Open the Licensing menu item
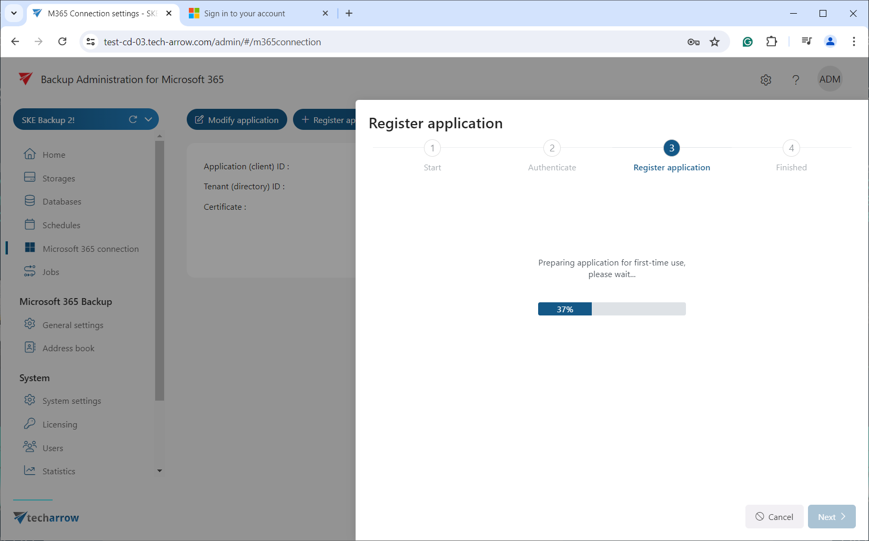The height and width of the screenshot is (541, 869). [60, 424]
